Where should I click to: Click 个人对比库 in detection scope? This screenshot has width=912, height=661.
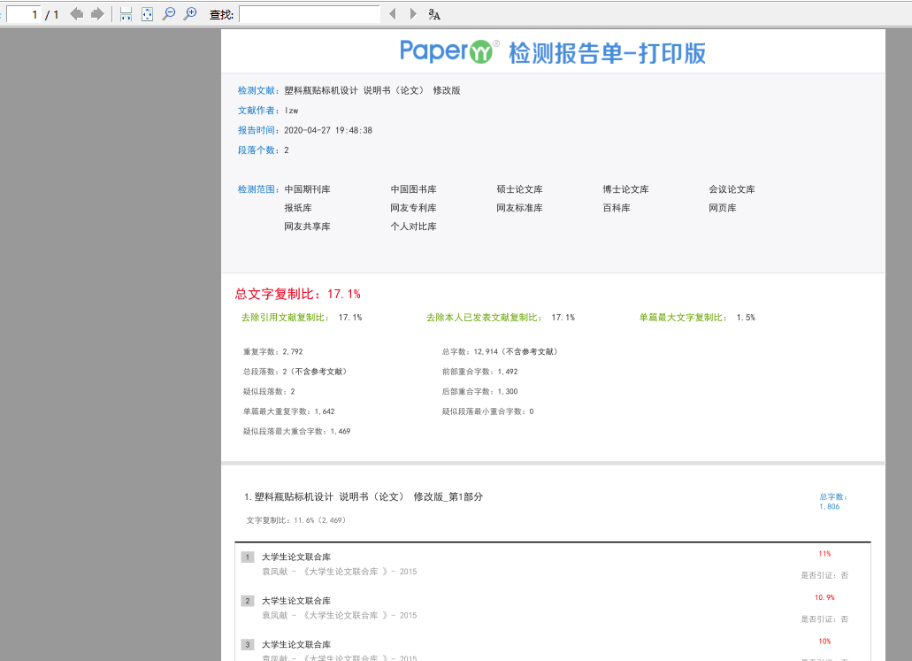414,227
